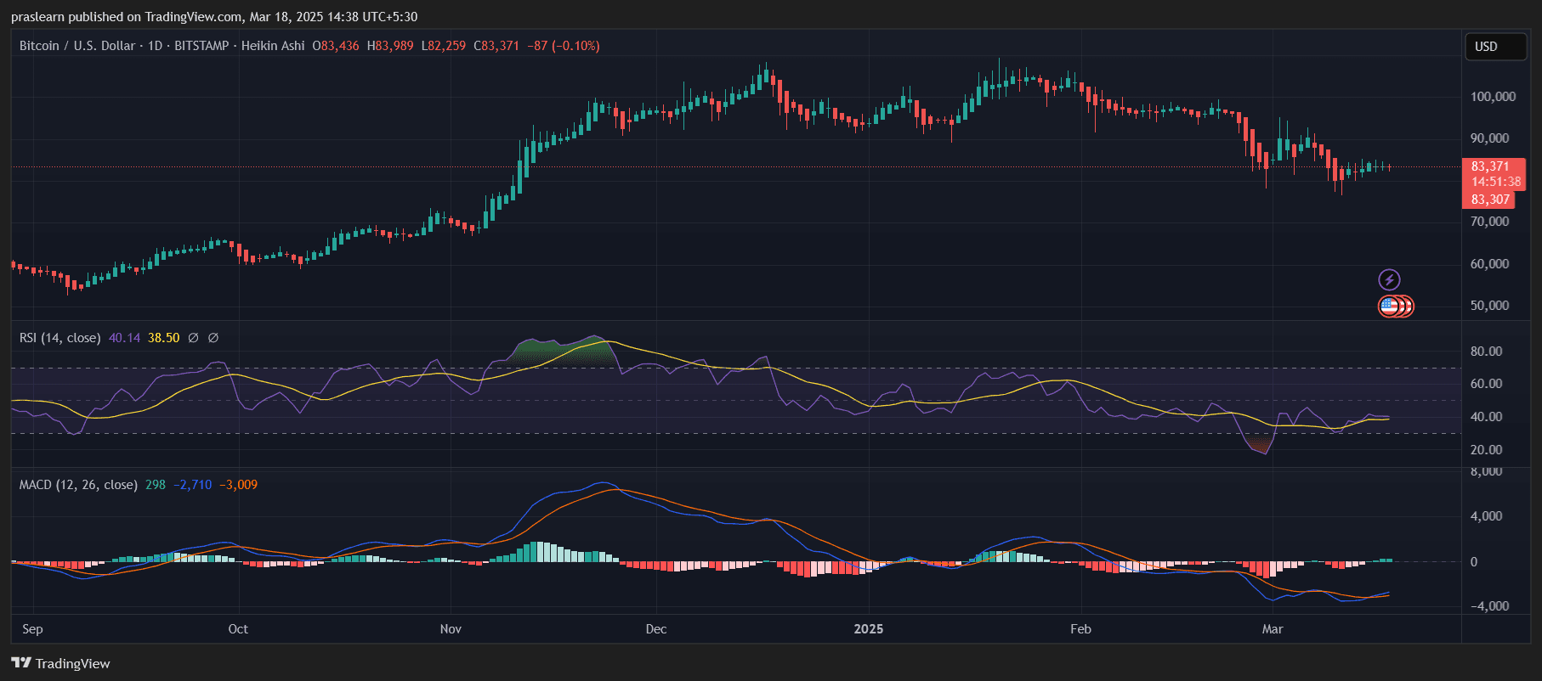
Task: Click the purple RSI value 40.14
Action: 124,338
